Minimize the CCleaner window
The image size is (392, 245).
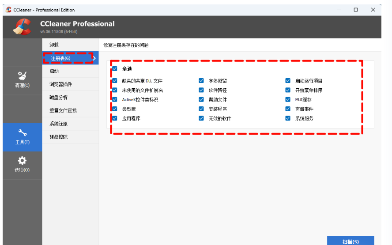point(339,10)
